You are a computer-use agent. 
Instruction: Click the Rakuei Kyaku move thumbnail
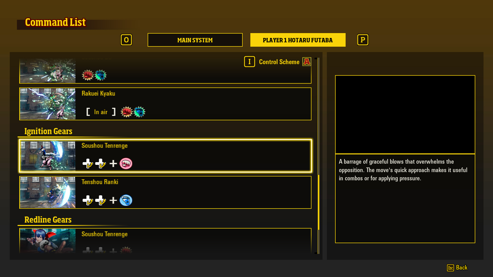coord(48,104)
